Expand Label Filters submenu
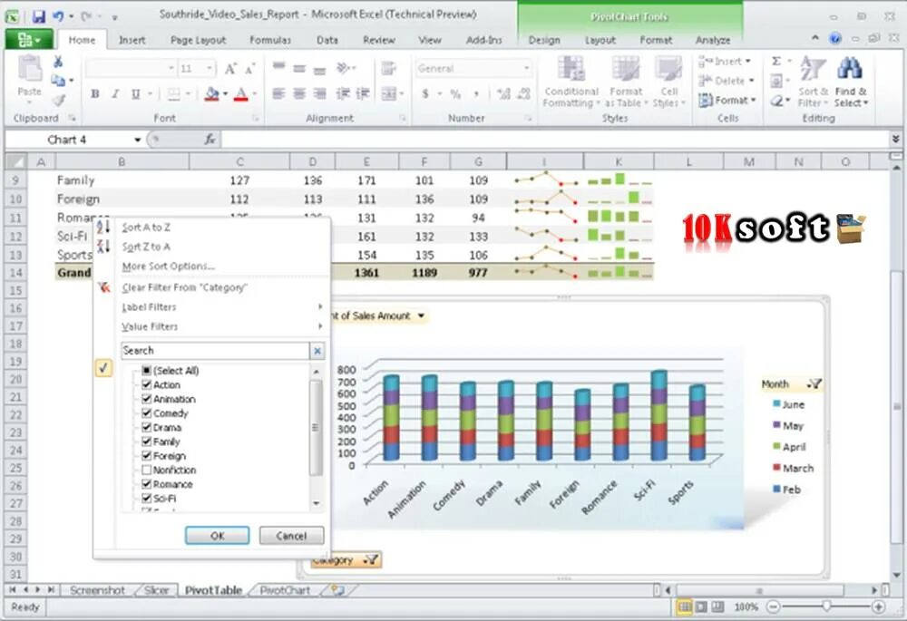 pyautogui.click(x=221, y=307)
